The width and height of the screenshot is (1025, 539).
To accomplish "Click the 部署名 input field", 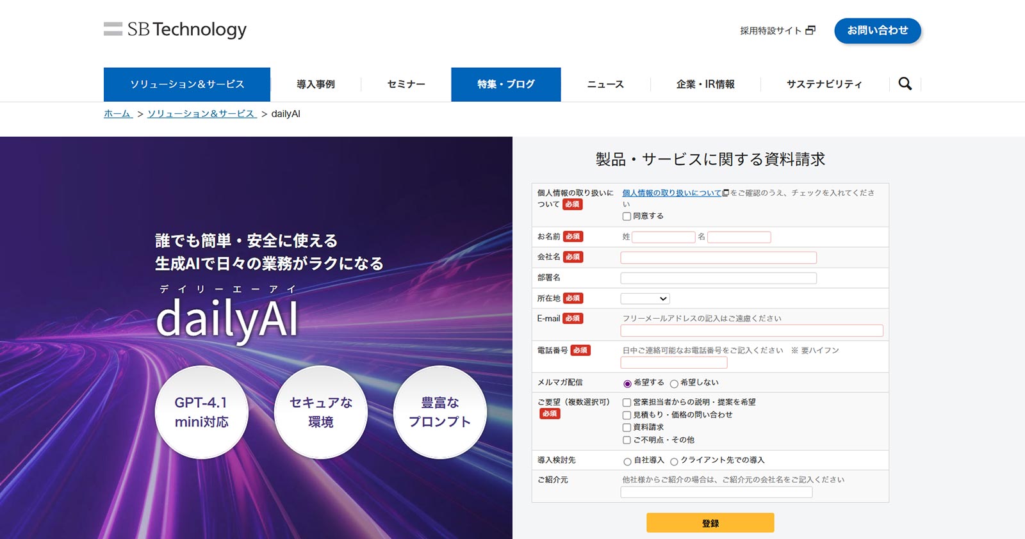I will tap(719, 278).
